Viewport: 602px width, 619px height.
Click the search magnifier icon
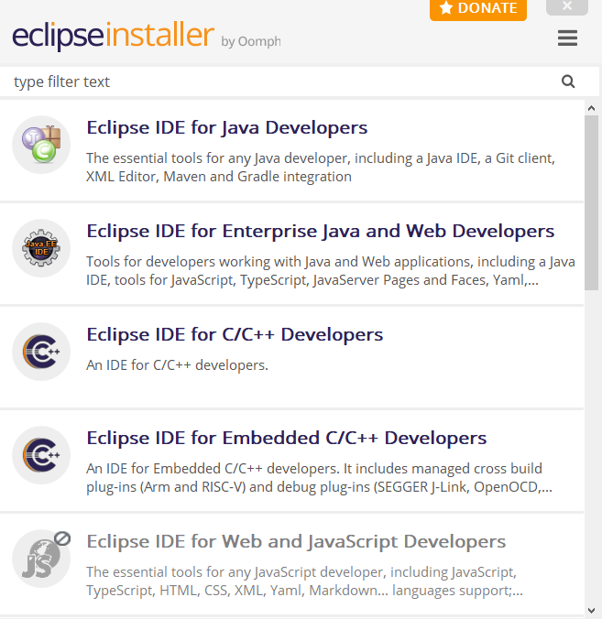[x=568, y=81]
